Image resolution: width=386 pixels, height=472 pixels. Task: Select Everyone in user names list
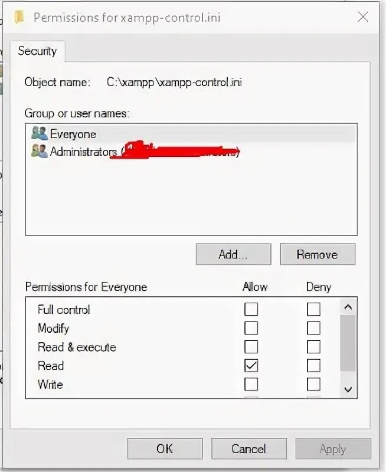click(73, 134)
